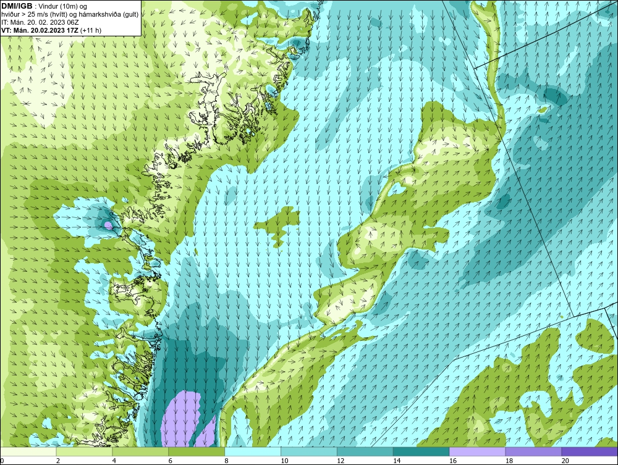Click the small purple wind spot on the west coast
The width and height of the screenshot is (618, 465).
tap(108, 225)
